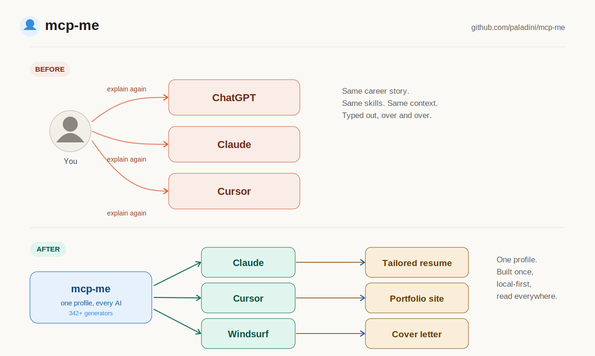This screenshot has width=595, height=356.
Task: Click the Cover letter box
Action: tap(417, 334)
